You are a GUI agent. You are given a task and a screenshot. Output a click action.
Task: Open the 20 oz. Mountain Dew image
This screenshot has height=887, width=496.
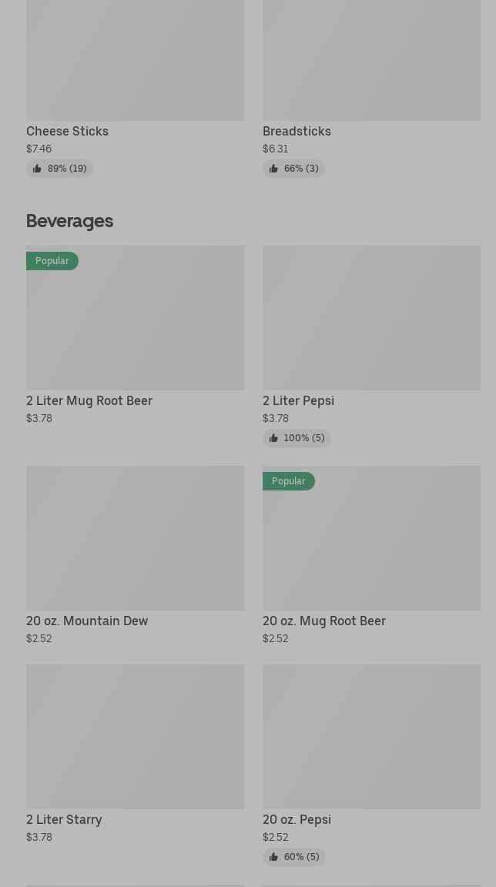click(x=135, y=537)
